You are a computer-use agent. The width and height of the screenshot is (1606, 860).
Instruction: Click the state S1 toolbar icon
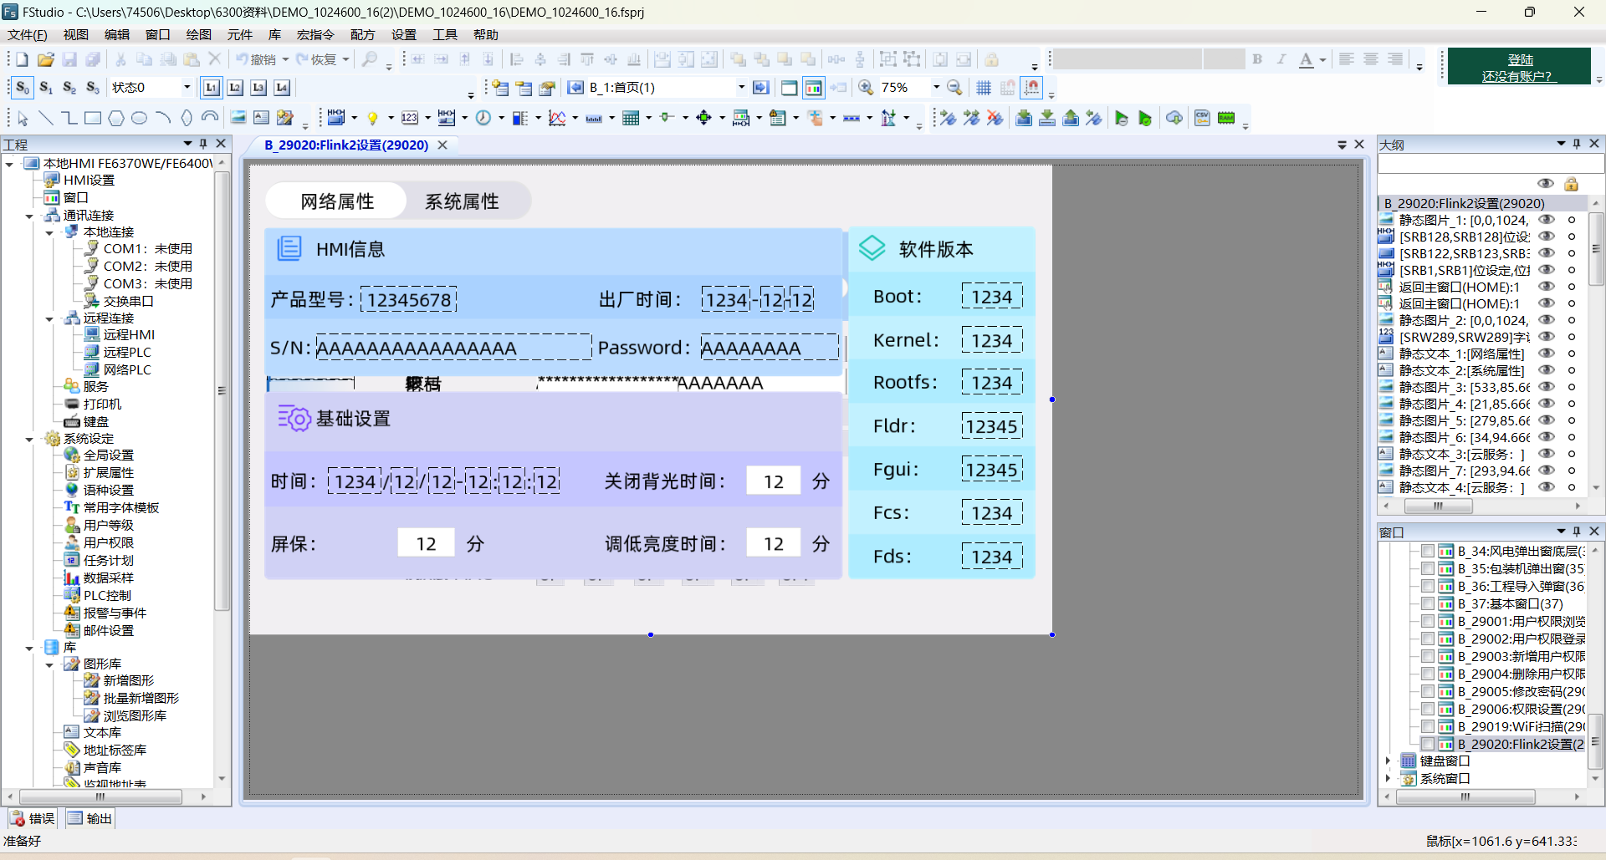[46, 88]
